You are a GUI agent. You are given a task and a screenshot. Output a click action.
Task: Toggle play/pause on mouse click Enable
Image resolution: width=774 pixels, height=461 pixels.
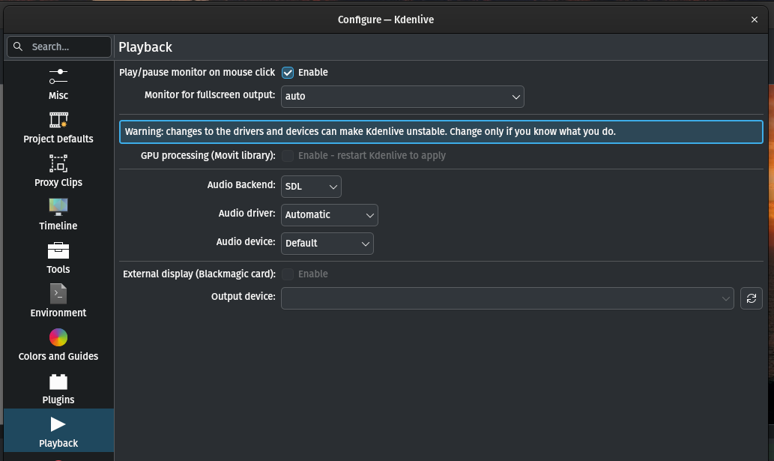pos(288,73)
